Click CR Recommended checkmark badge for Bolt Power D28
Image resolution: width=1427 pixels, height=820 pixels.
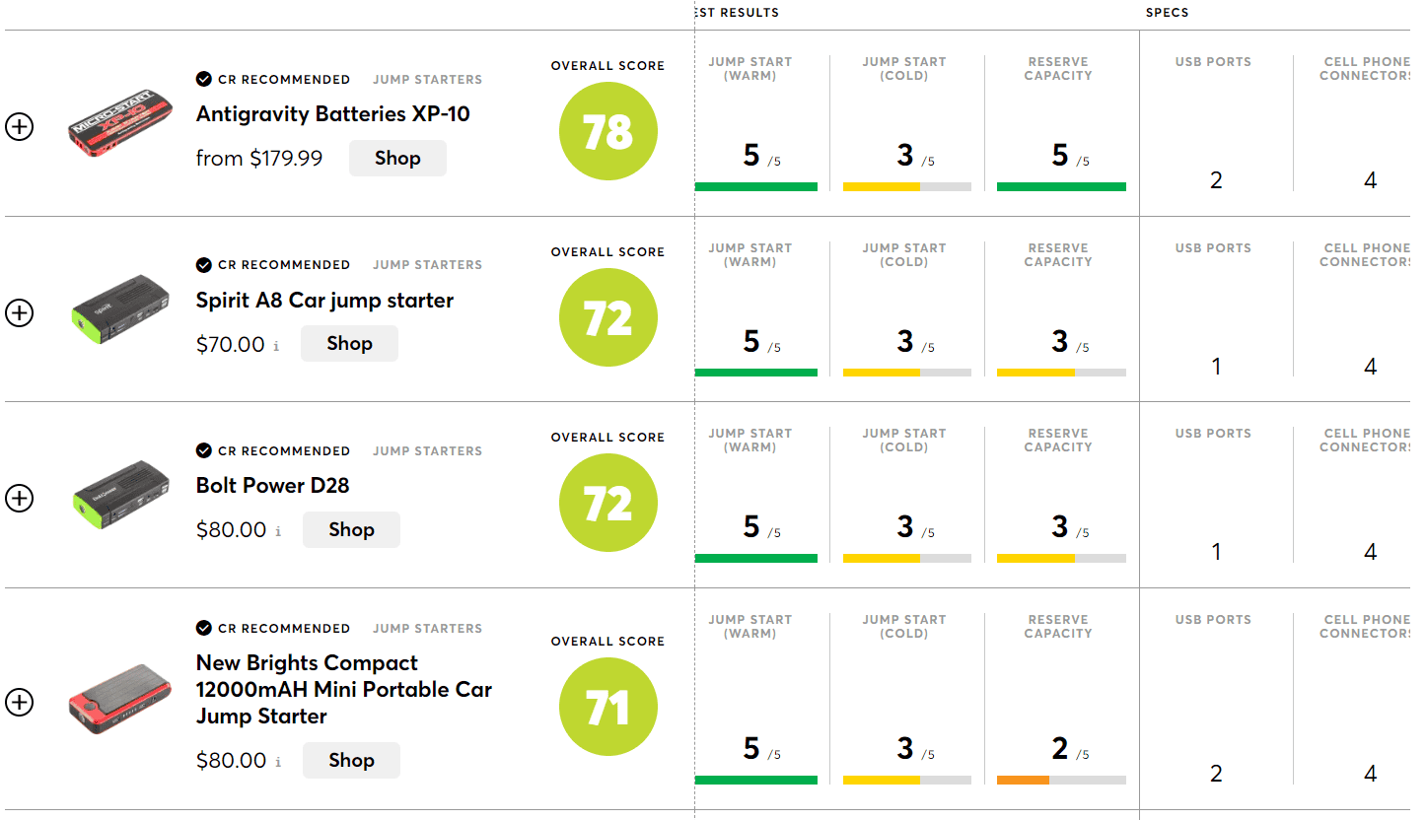[204, 450]
